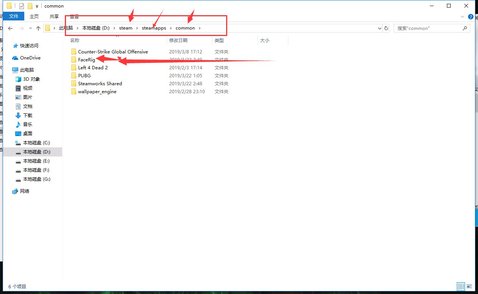Sort by the 名称 column header
Image resolution: width=478 pixels, height=294 pixels.
click(x=75, y=40)
